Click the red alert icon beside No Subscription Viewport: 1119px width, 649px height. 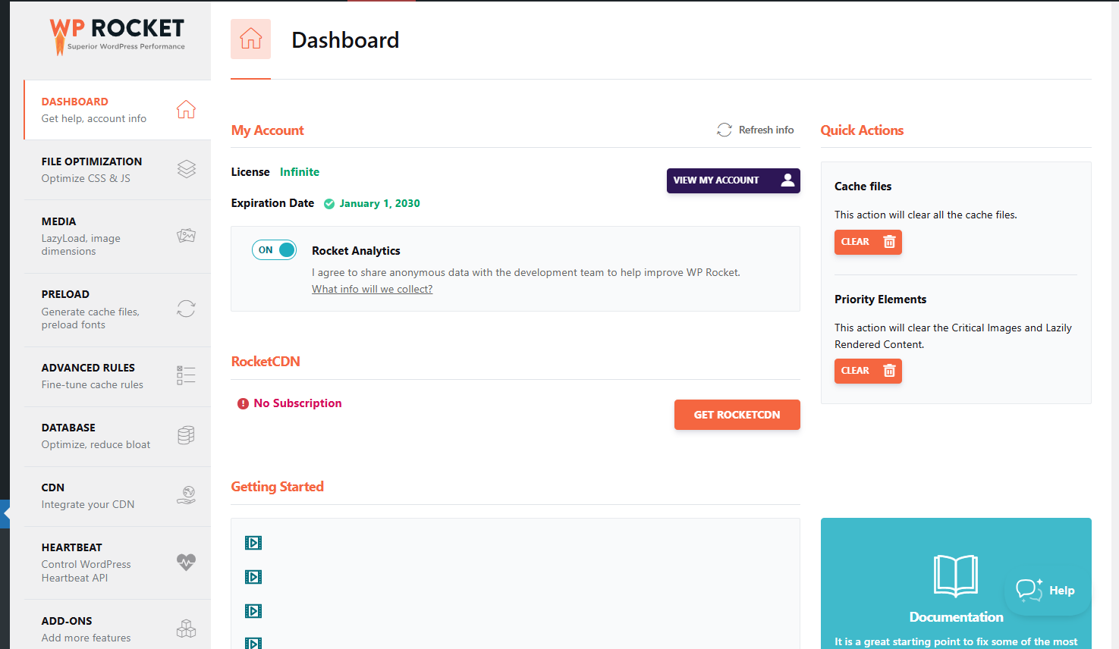243,404
